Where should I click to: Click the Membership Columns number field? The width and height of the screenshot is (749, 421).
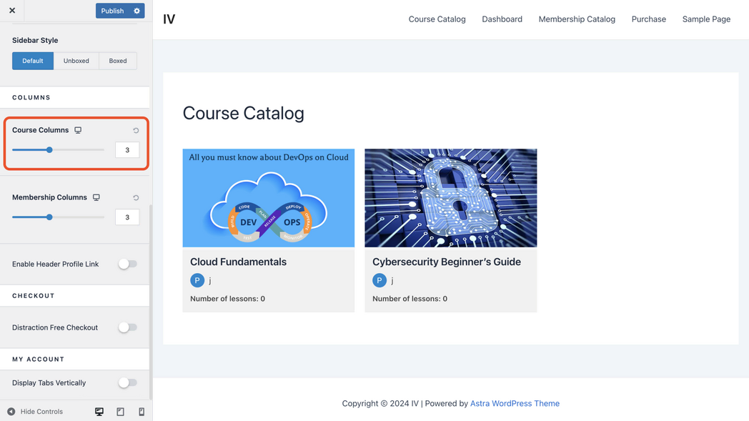[x=127, y=217]
